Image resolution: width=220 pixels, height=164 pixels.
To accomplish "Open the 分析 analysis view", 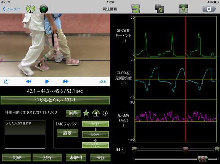I will [x=47, y=157].
